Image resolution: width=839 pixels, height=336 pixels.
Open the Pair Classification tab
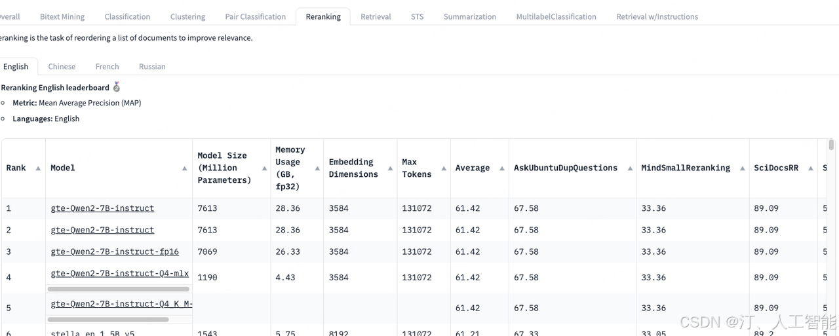tap(256, 16)
